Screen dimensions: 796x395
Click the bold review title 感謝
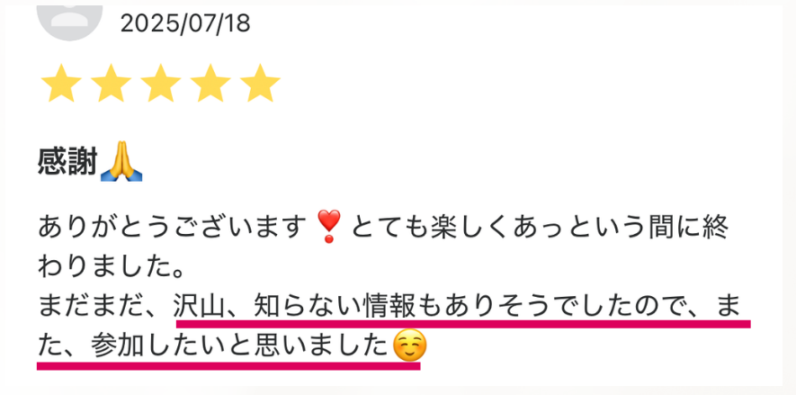67,163
